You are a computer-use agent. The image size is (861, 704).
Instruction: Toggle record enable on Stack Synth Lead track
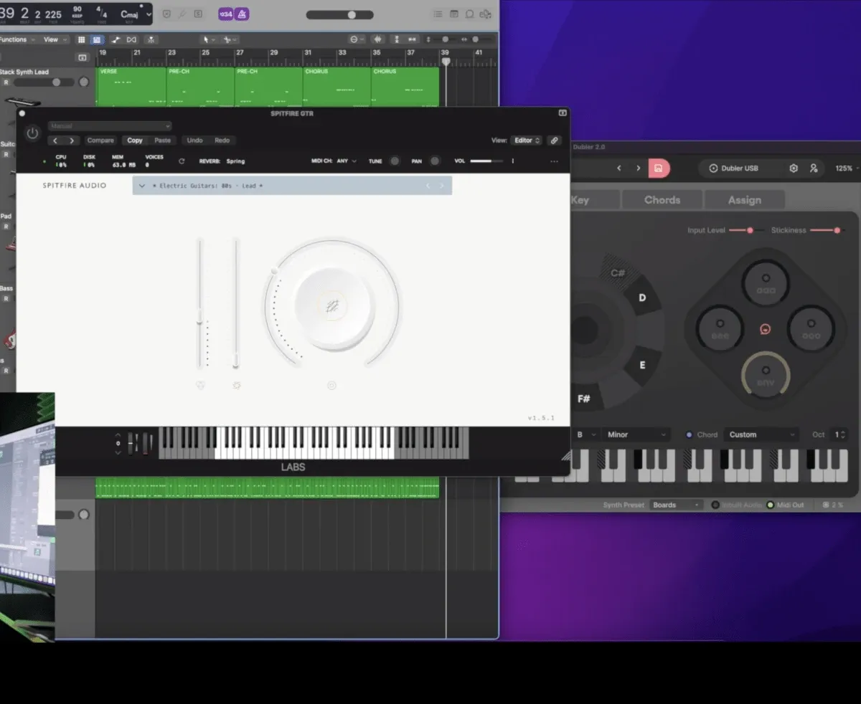point(6,82)
